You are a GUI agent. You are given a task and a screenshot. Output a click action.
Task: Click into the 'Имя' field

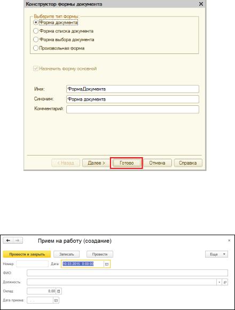point(132,89)
